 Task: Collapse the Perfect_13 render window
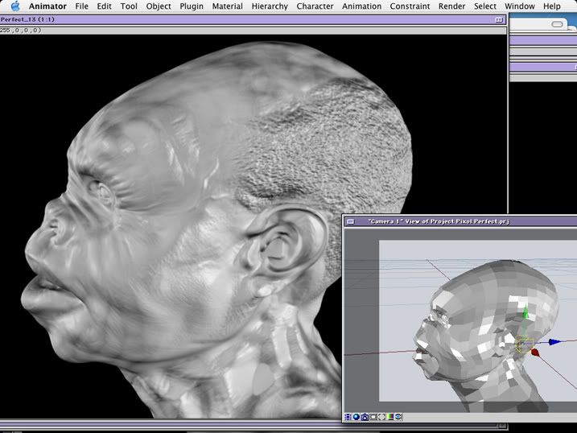pos(500,19)
